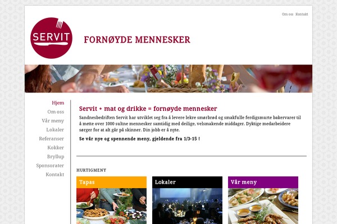
Task: Go to the Sponsorater page
Action: tap(50, 166)
